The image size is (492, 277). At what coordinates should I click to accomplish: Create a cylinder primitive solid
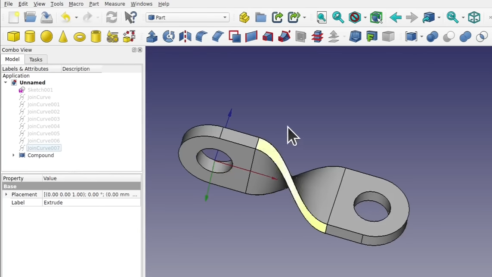pyautogui.click(x=30, y=37)
